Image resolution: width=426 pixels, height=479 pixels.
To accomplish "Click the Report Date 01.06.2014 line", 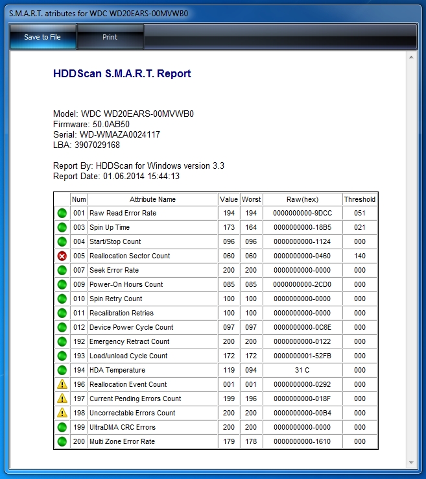I will click(x=116, y=177).
